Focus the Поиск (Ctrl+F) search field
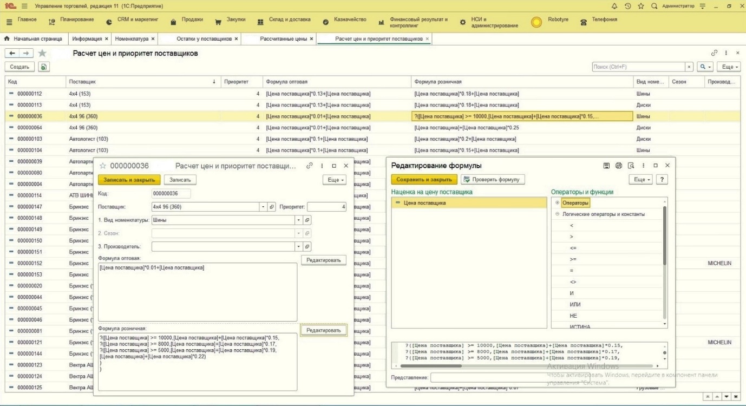Viewport: 746px width, 406px height. 638,67
